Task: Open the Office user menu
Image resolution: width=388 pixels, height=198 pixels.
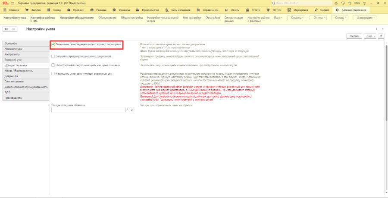Action: point(357,3)
